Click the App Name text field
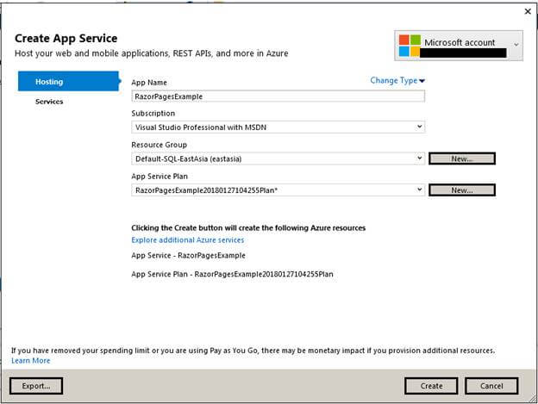 tap(278, 96)
